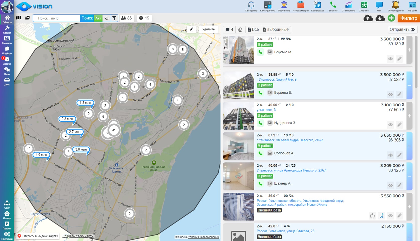The height and width of the screenshot is (241, 420).
Task: Open the XML-Ген icon
Action: pyautogui.click(x=364, y=5)
